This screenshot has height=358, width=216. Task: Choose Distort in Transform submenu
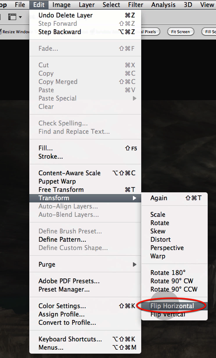(174, 240)
